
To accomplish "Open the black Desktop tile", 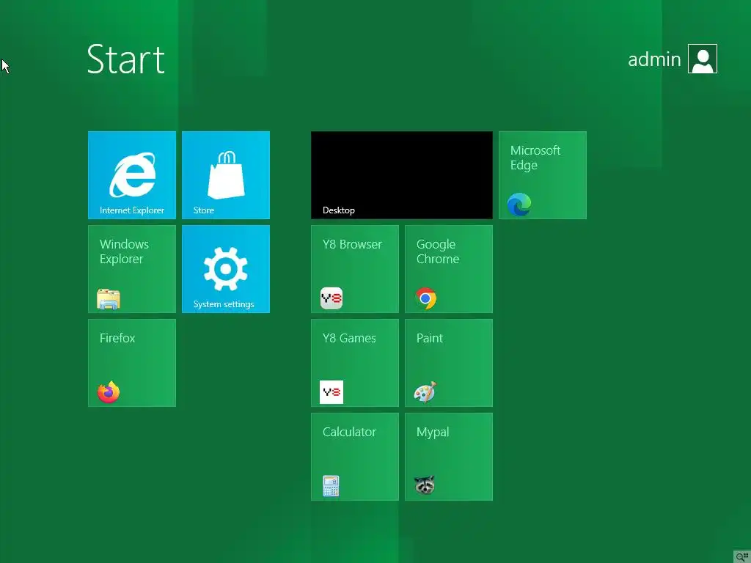I will tap(401, 174).
